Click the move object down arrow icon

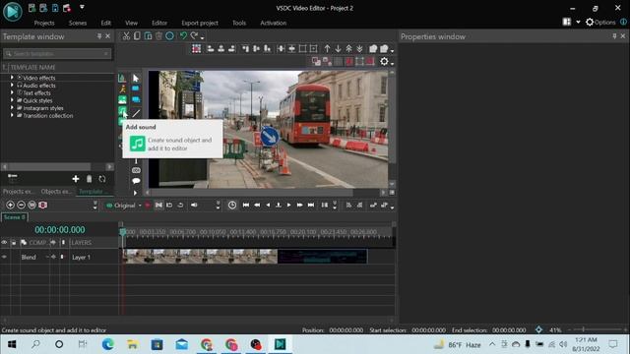338,48
